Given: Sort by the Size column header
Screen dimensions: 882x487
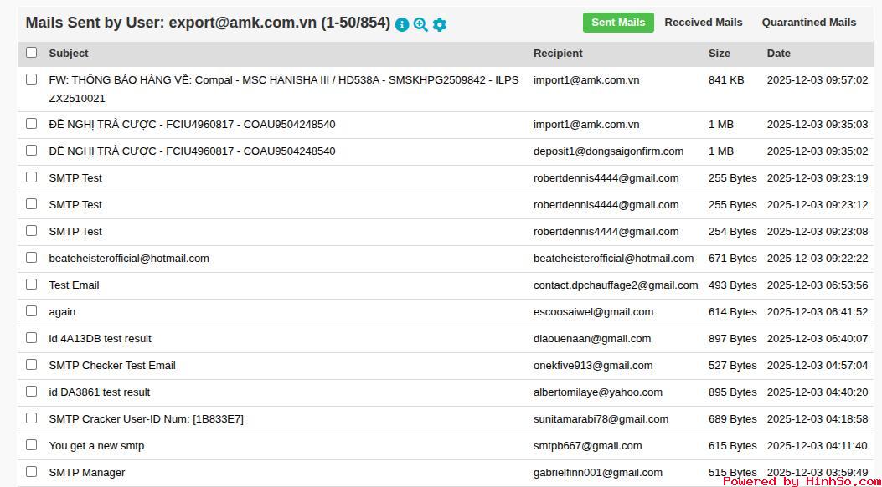Looking at the screenshot, I should [719, 54].
